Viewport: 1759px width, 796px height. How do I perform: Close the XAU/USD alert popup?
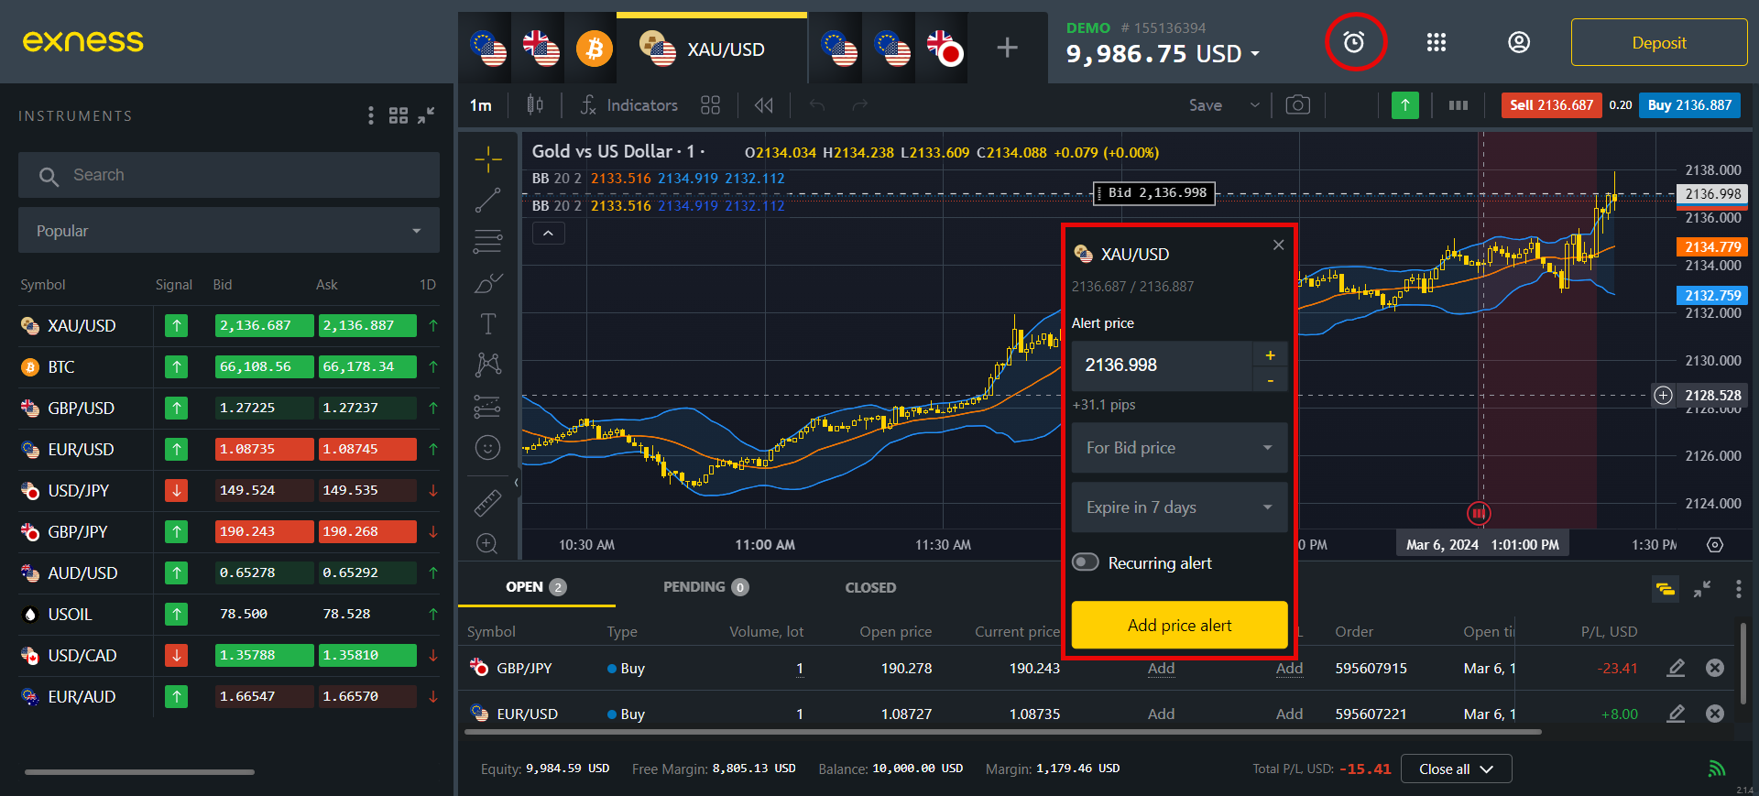coord(1279,245)
